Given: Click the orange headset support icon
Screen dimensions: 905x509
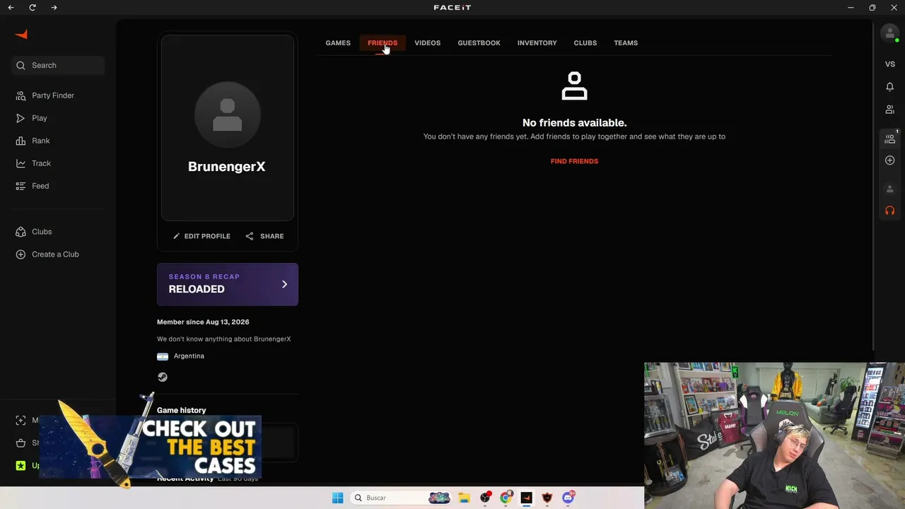Looking at the screenshot, I should [890, 211].
